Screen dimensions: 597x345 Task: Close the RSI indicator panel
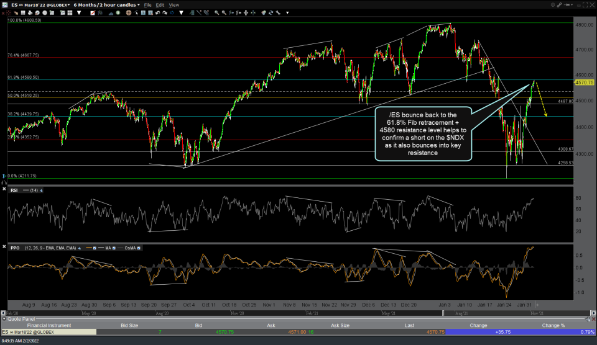(4, 189)
